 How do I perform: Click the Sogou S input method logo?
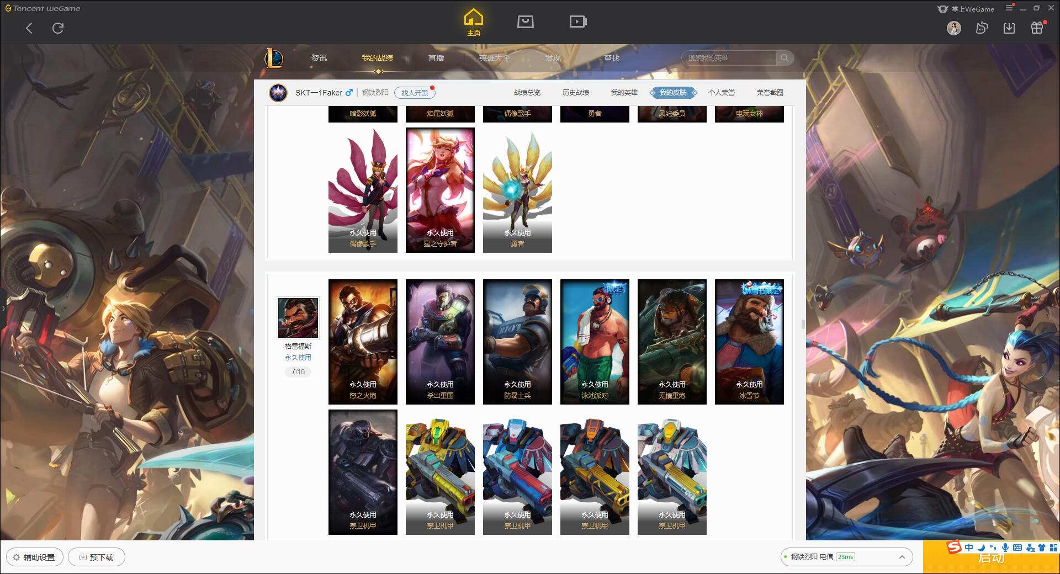point(955,548)
